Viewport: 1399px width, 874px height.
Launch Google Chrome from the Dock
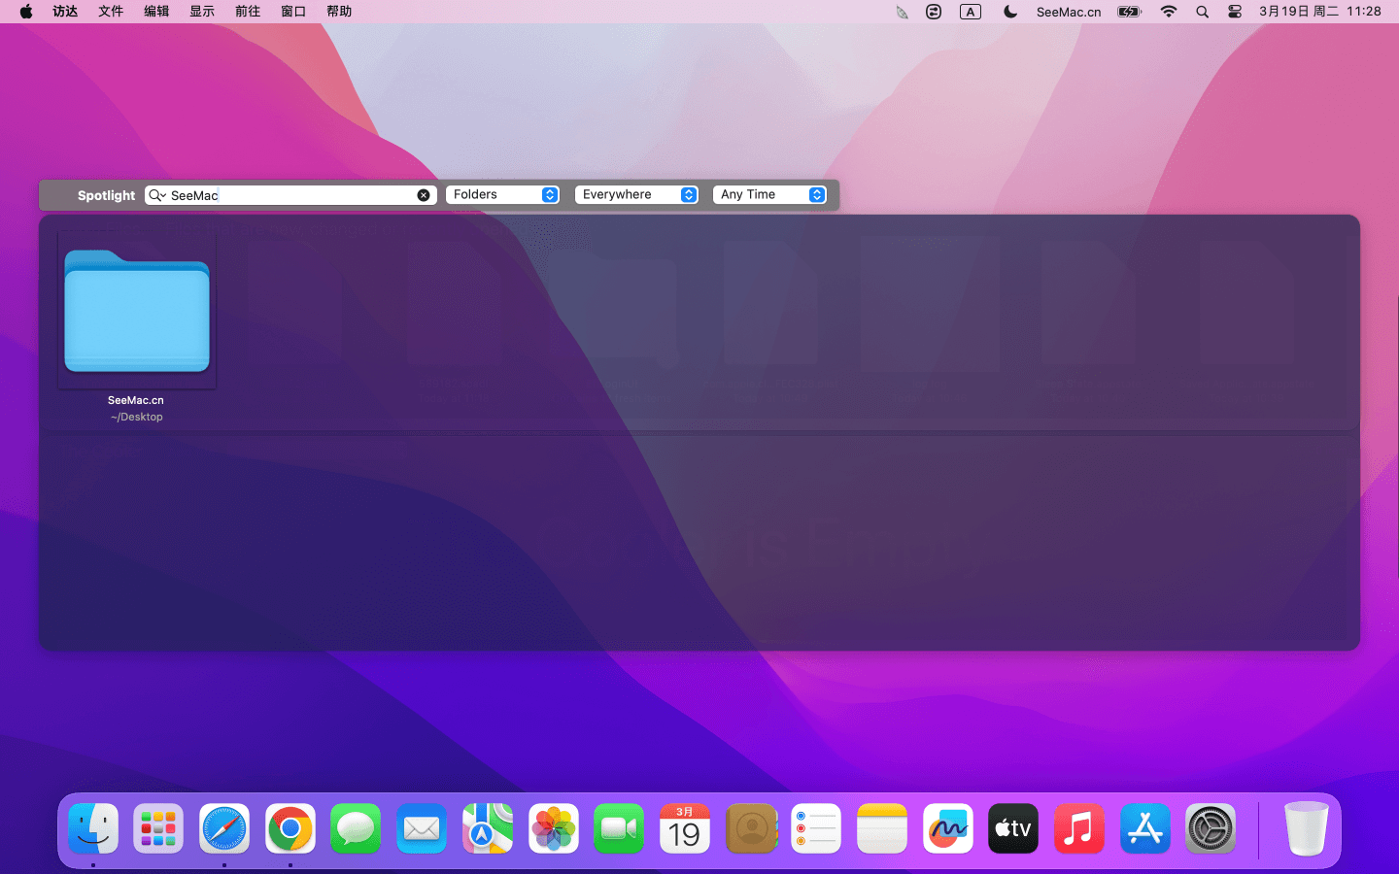click(290, 829)
